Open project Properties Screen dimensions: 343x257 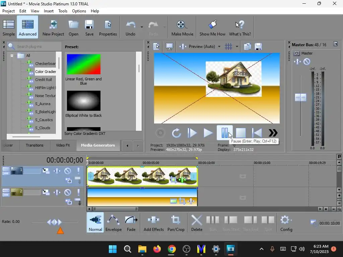108,27
